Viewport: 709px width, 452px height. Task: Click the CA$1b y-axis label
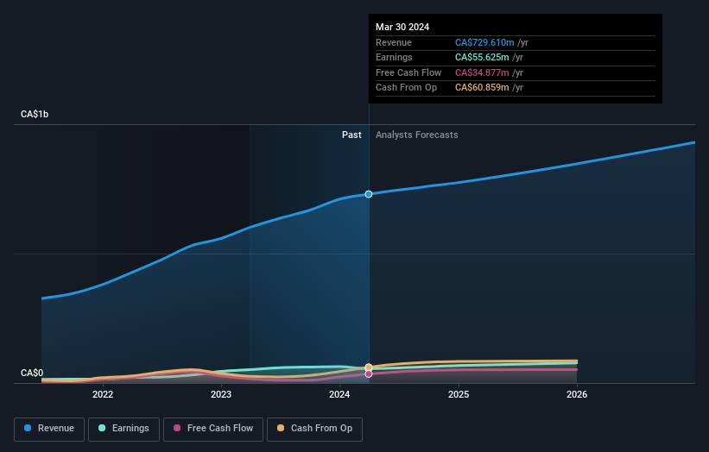[35, 114]
